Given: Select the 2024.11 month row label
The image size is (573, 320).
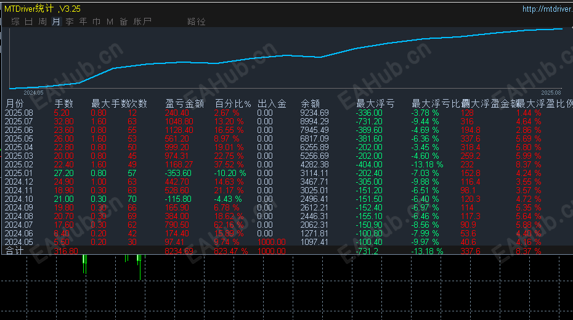Looking at the screenshot, I should pos(18,191).
